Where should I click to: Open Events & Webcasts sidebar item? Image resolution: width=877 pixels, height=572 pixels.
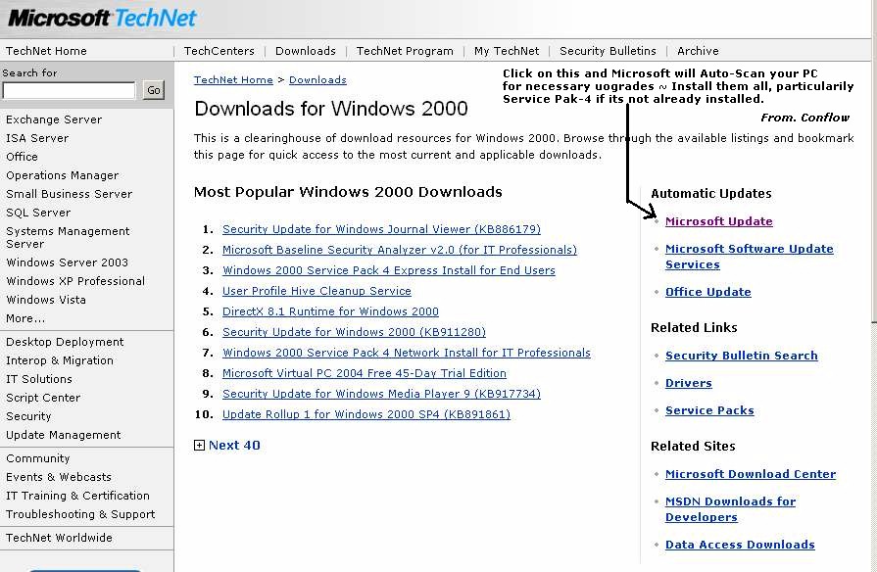pos(59,477)
